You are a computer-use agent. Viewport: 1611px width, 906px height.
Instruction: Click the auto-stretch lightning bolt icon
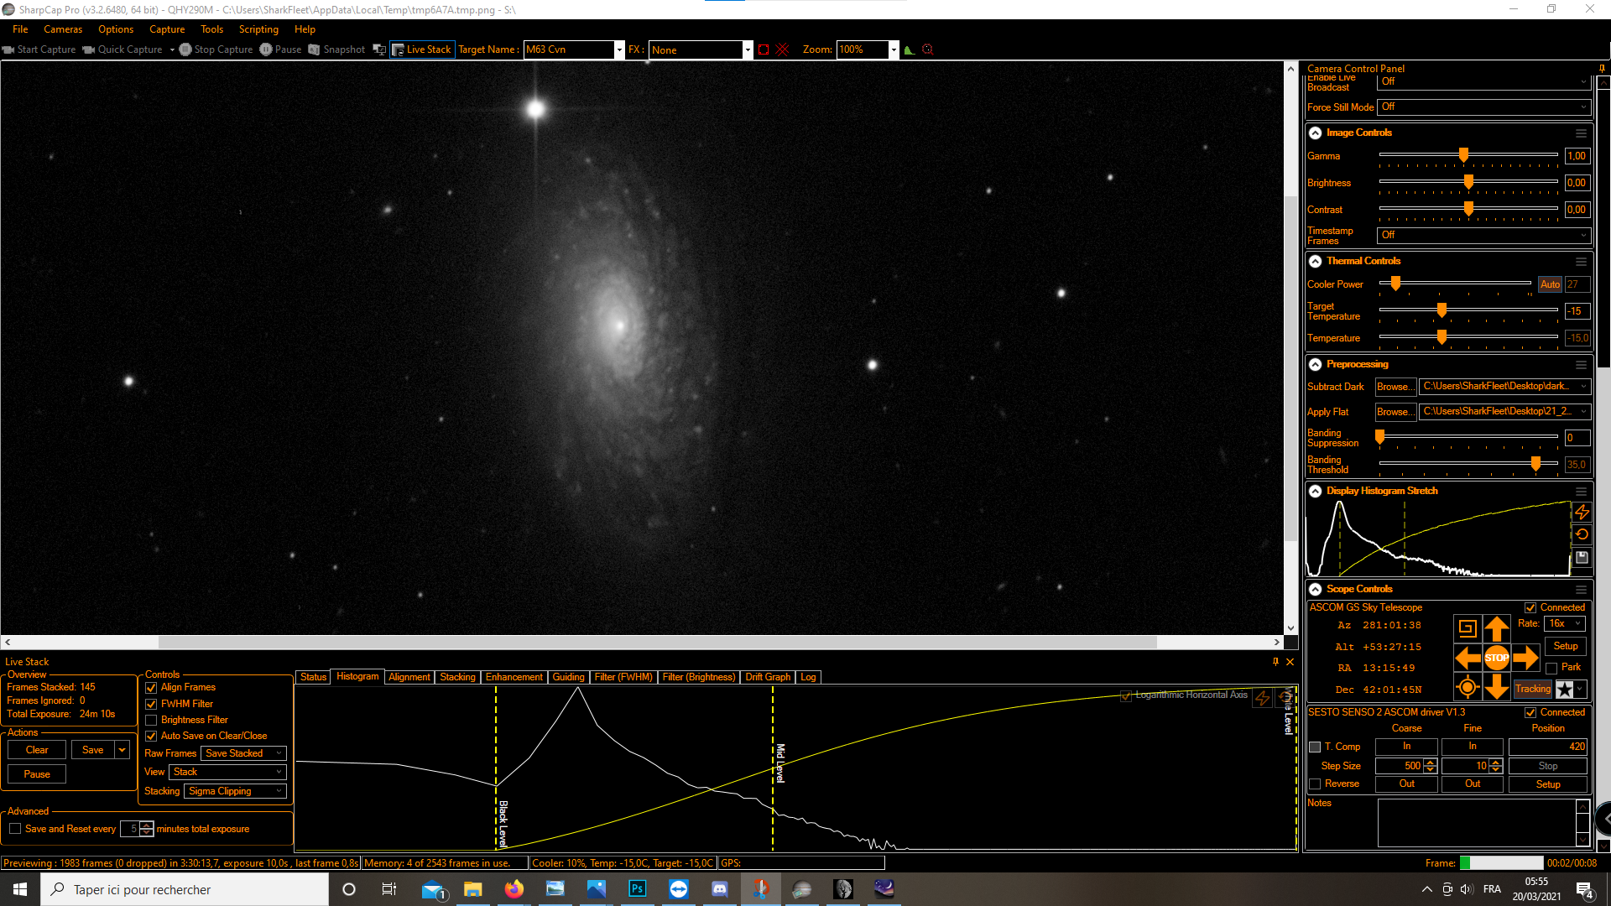pos(1582,512)
